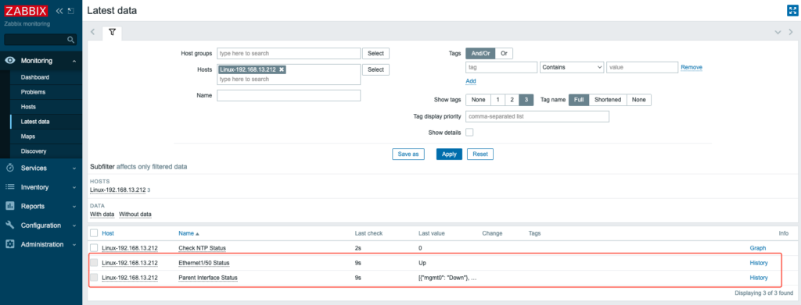Enable the Show details checkbox
The height and width of the screenshot is (305, 801).
(469, 133)
